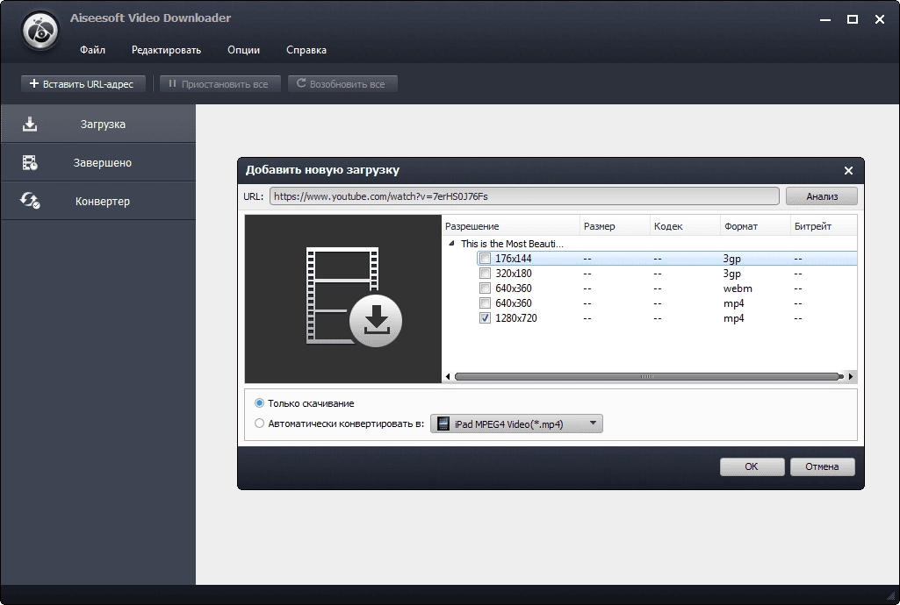Open the iPad MPEG4 Video format dropdown

[516, 424]
